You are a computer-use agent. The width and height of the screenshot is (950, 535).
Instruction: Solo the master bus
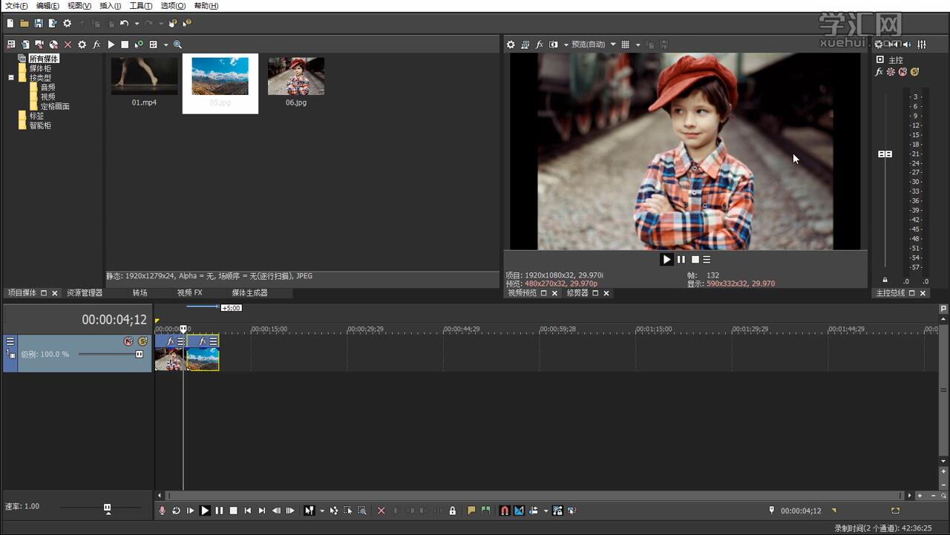click(x=914, y=72)
